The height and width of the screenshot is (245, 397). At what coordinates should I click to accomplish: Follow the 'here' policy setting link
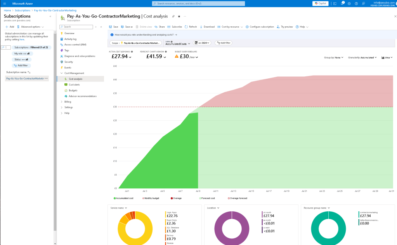[22, 40]
